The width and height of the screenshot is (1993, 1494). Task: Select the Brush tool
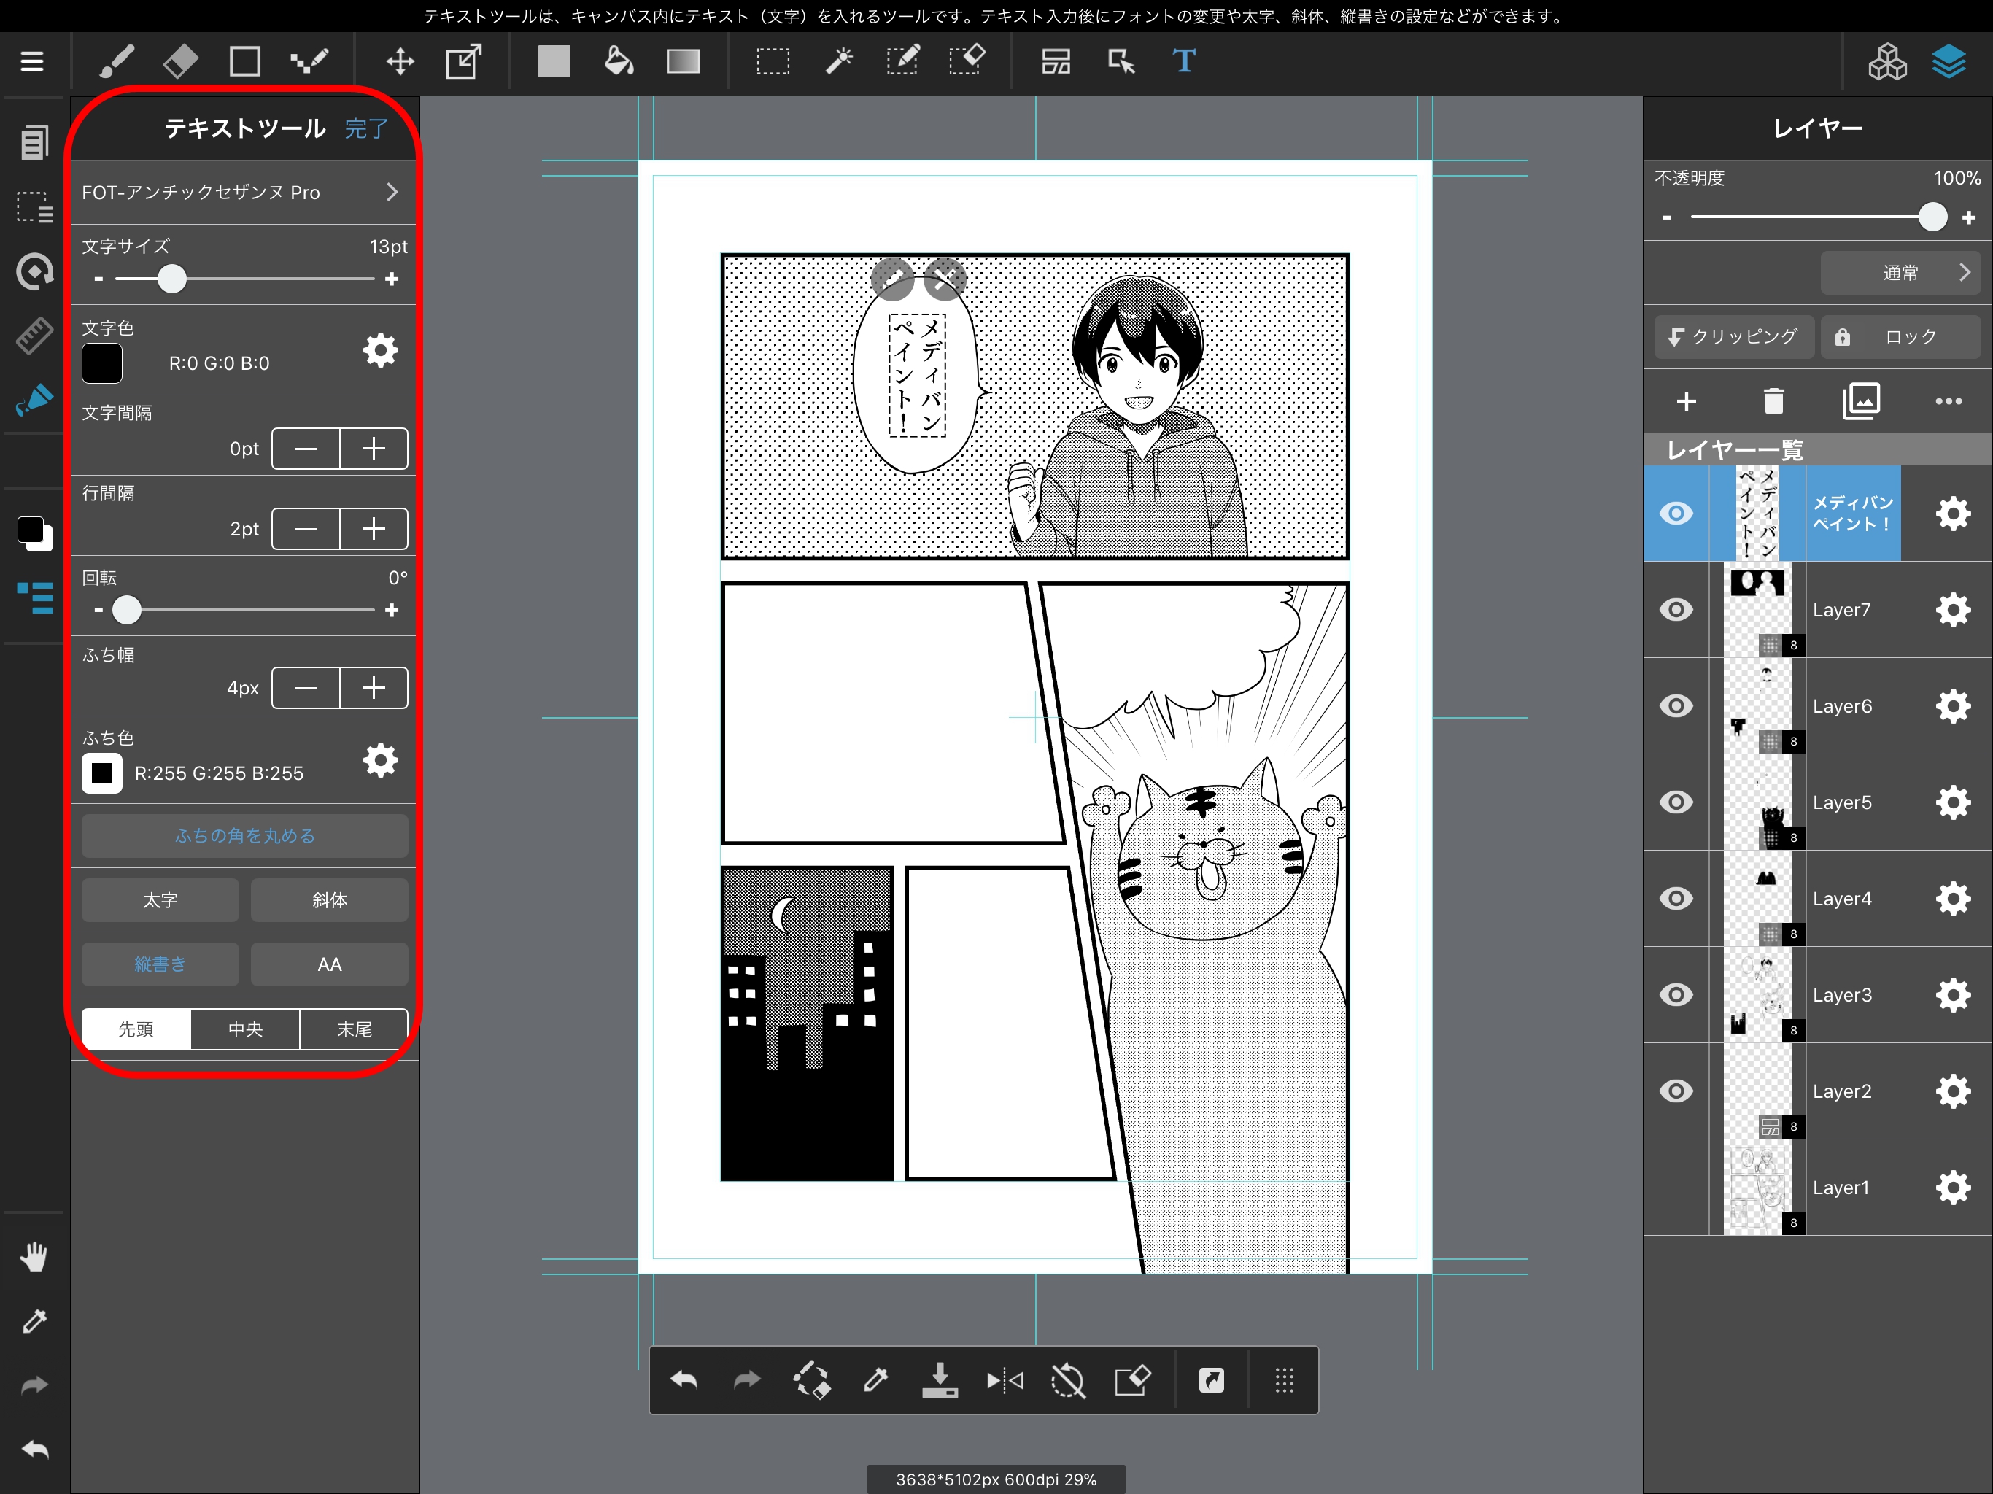click(x=117, y=61)
